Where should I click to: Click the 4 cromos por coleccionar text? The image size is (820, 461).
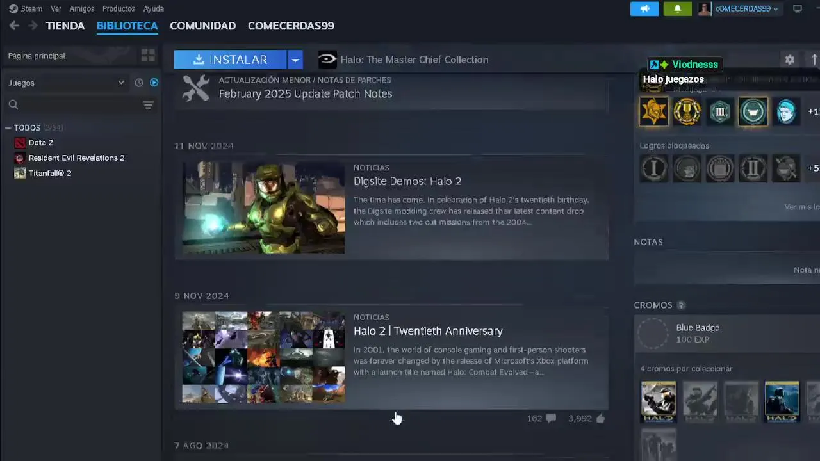(x=686, y=369)
